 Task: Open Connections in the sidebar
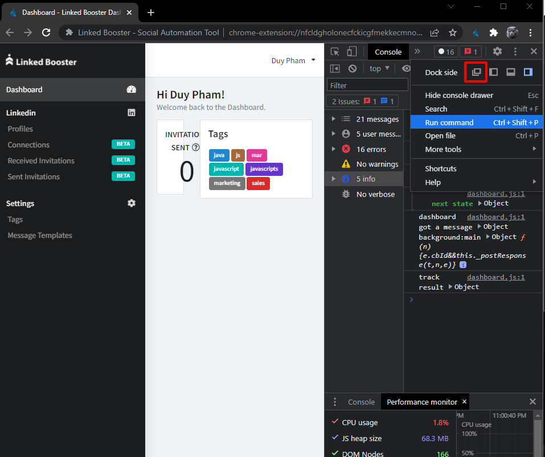[x=28, y=145]
